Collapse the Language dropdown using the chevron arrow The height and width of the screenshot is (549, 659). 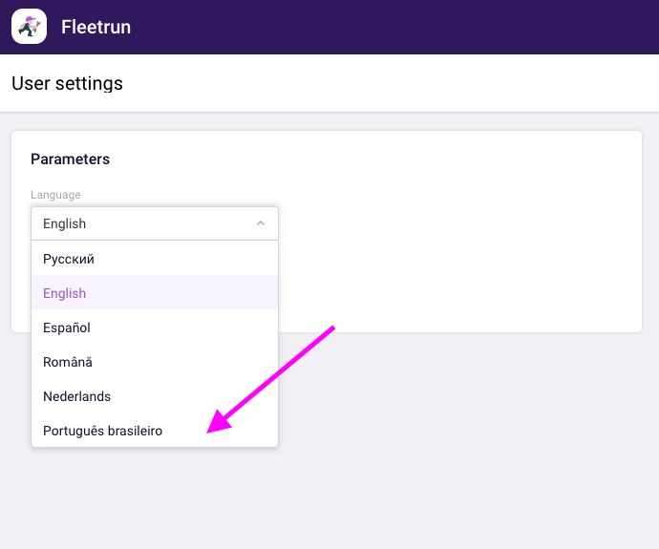pyautogui.click(x=260, y=223)
